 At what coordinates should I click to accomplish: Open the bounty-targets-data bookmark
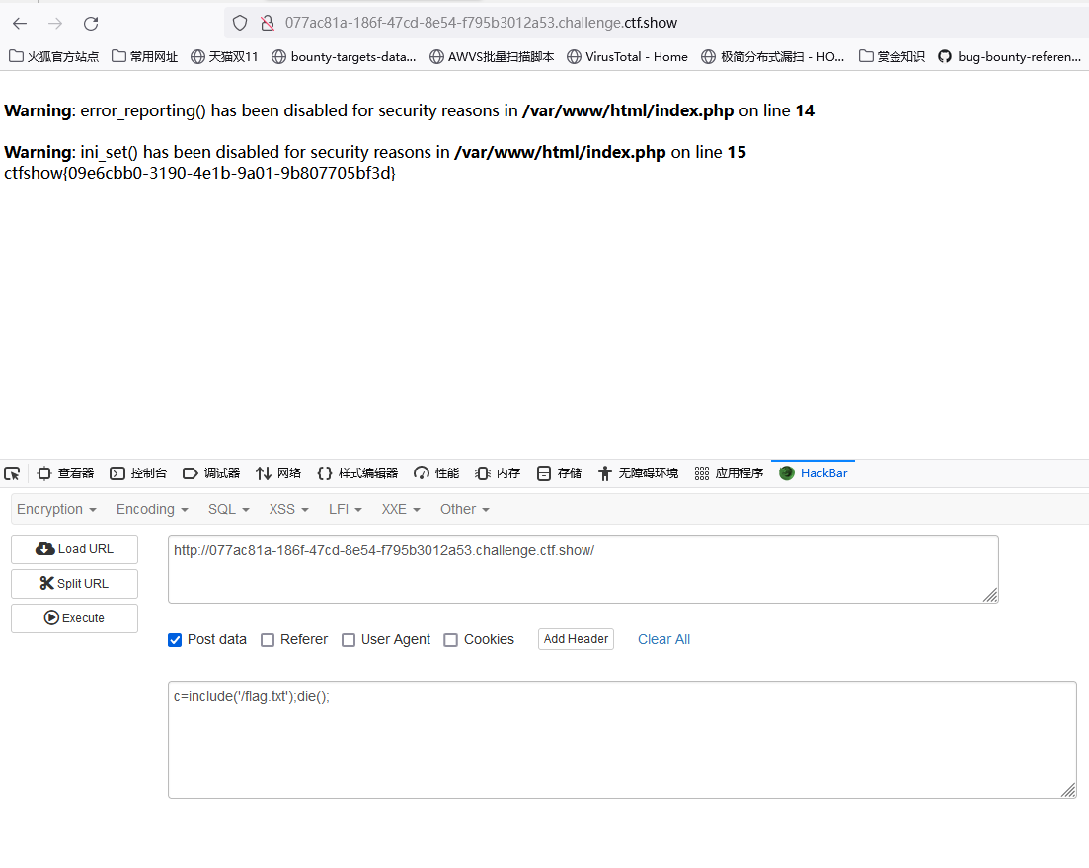[x=344, y=57]
